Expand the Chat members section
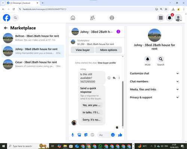 [154, 82]
